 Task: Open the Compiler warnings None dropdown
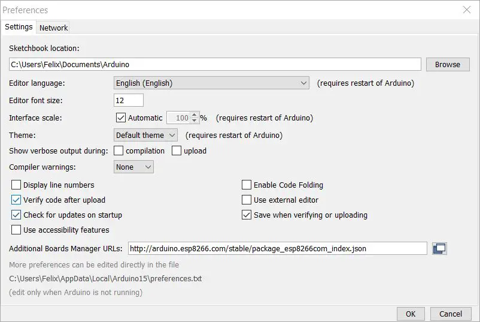coord(133,167)
